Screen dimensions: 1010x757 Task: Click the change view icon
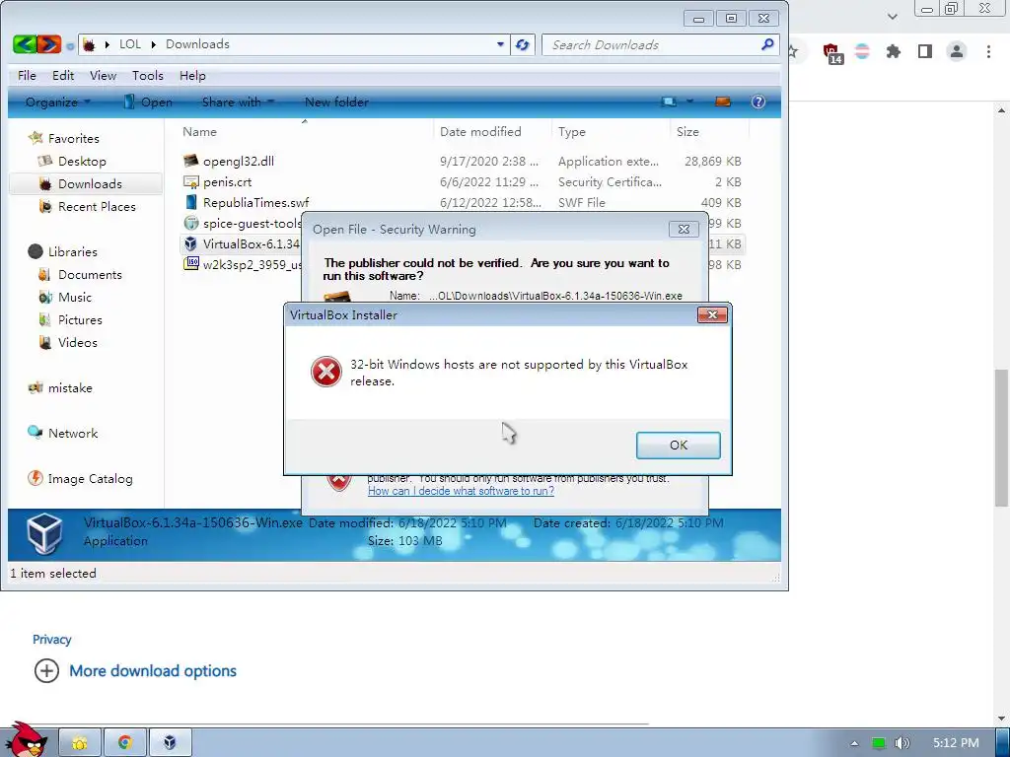[x=670, y=102]
